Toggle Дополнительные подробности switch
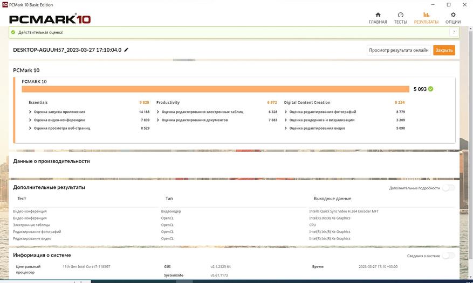This screenshot has height=283, width=473. (448, 188)
